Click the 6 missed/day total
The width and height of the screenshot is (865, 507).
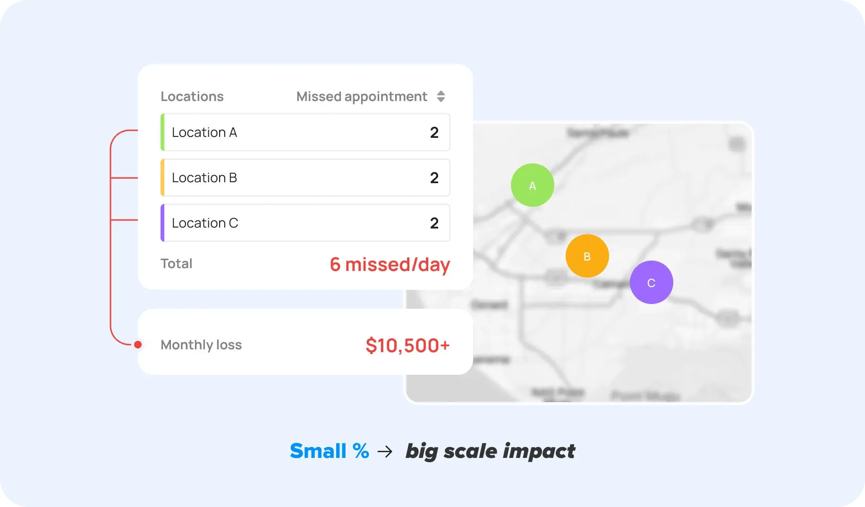(390, 264)
